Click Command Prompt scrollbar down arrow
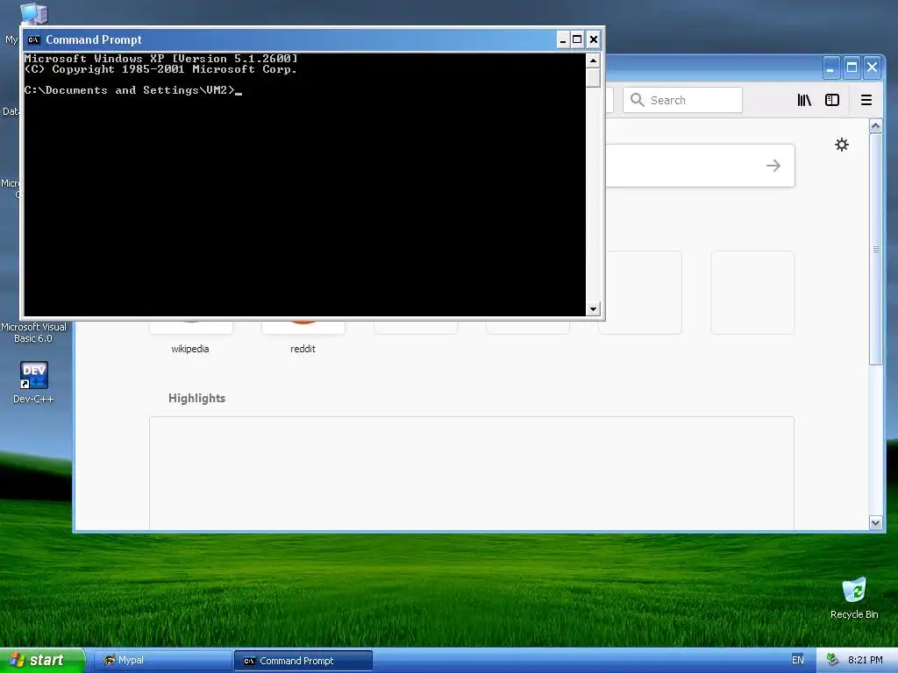The height and width of the screenshot is (673, 898). [593, 309]
